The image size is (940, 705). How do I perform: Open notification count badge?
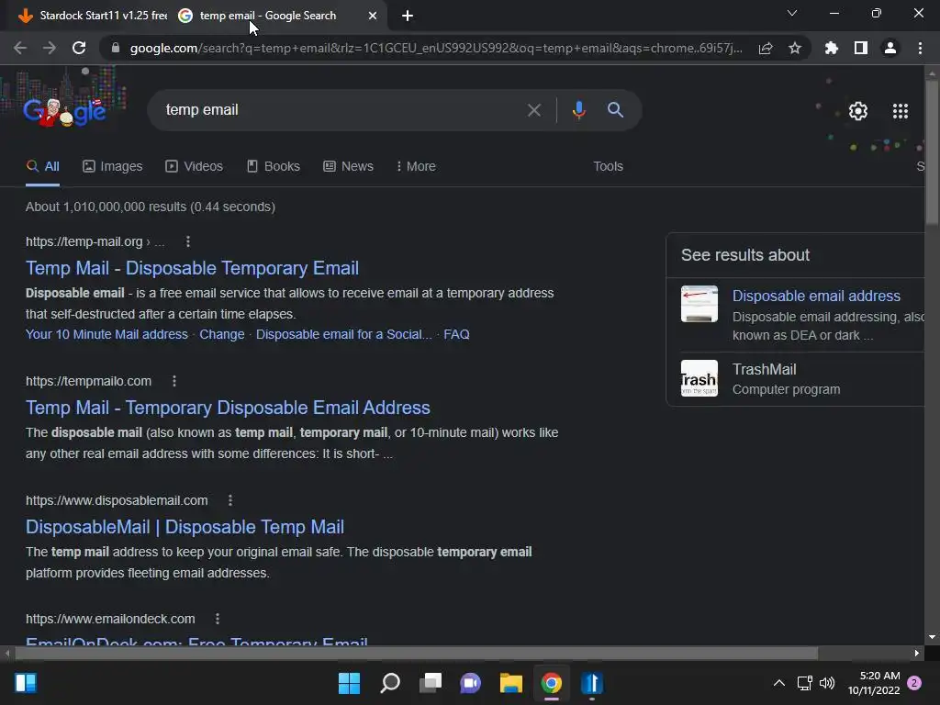click(x=914, y=683)
